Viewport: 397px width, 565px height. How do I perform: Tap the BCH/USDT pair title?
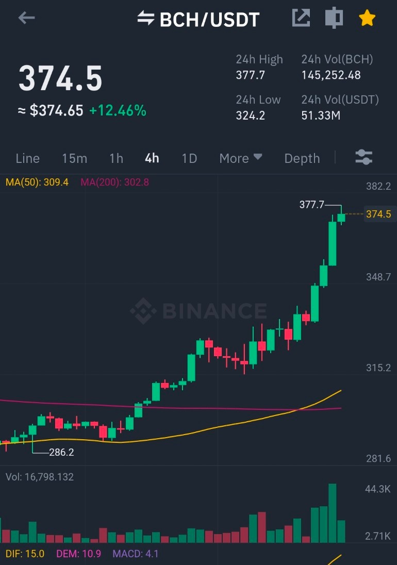click(x=209, y=20)
